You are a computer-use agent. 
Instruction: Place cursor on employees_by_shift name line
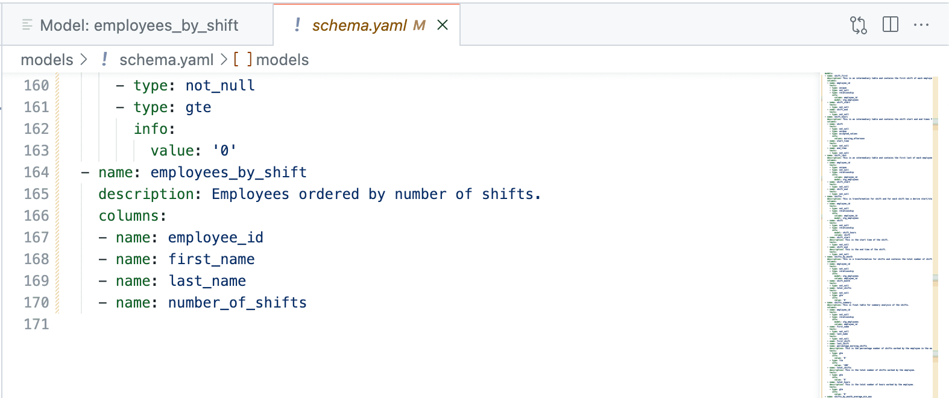tap(194, 172)
